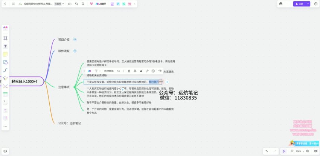Screen dimensions: 320x156
Task: Choose the connector line tool
Action: point(5,70)
